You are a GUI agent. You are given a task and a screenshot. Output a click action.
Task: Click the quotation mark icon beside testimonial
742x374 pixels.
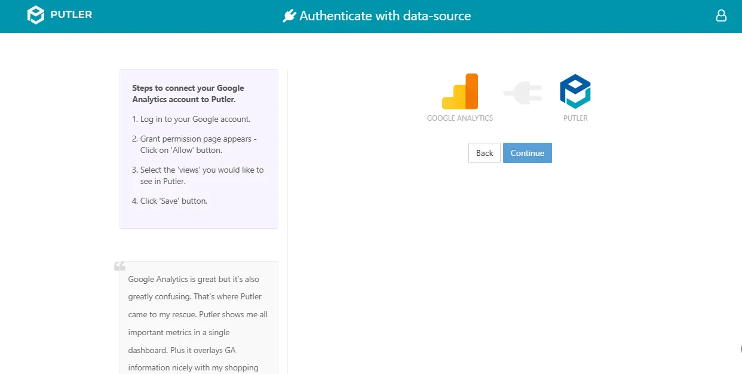(x=119, y=266)
